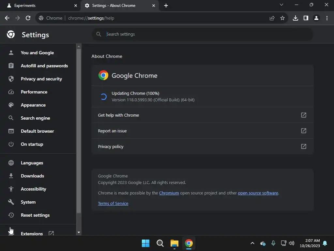Screen dimensions: 334x251
Task: Click external link icon for Privacy policy
Action: point(304,146)
